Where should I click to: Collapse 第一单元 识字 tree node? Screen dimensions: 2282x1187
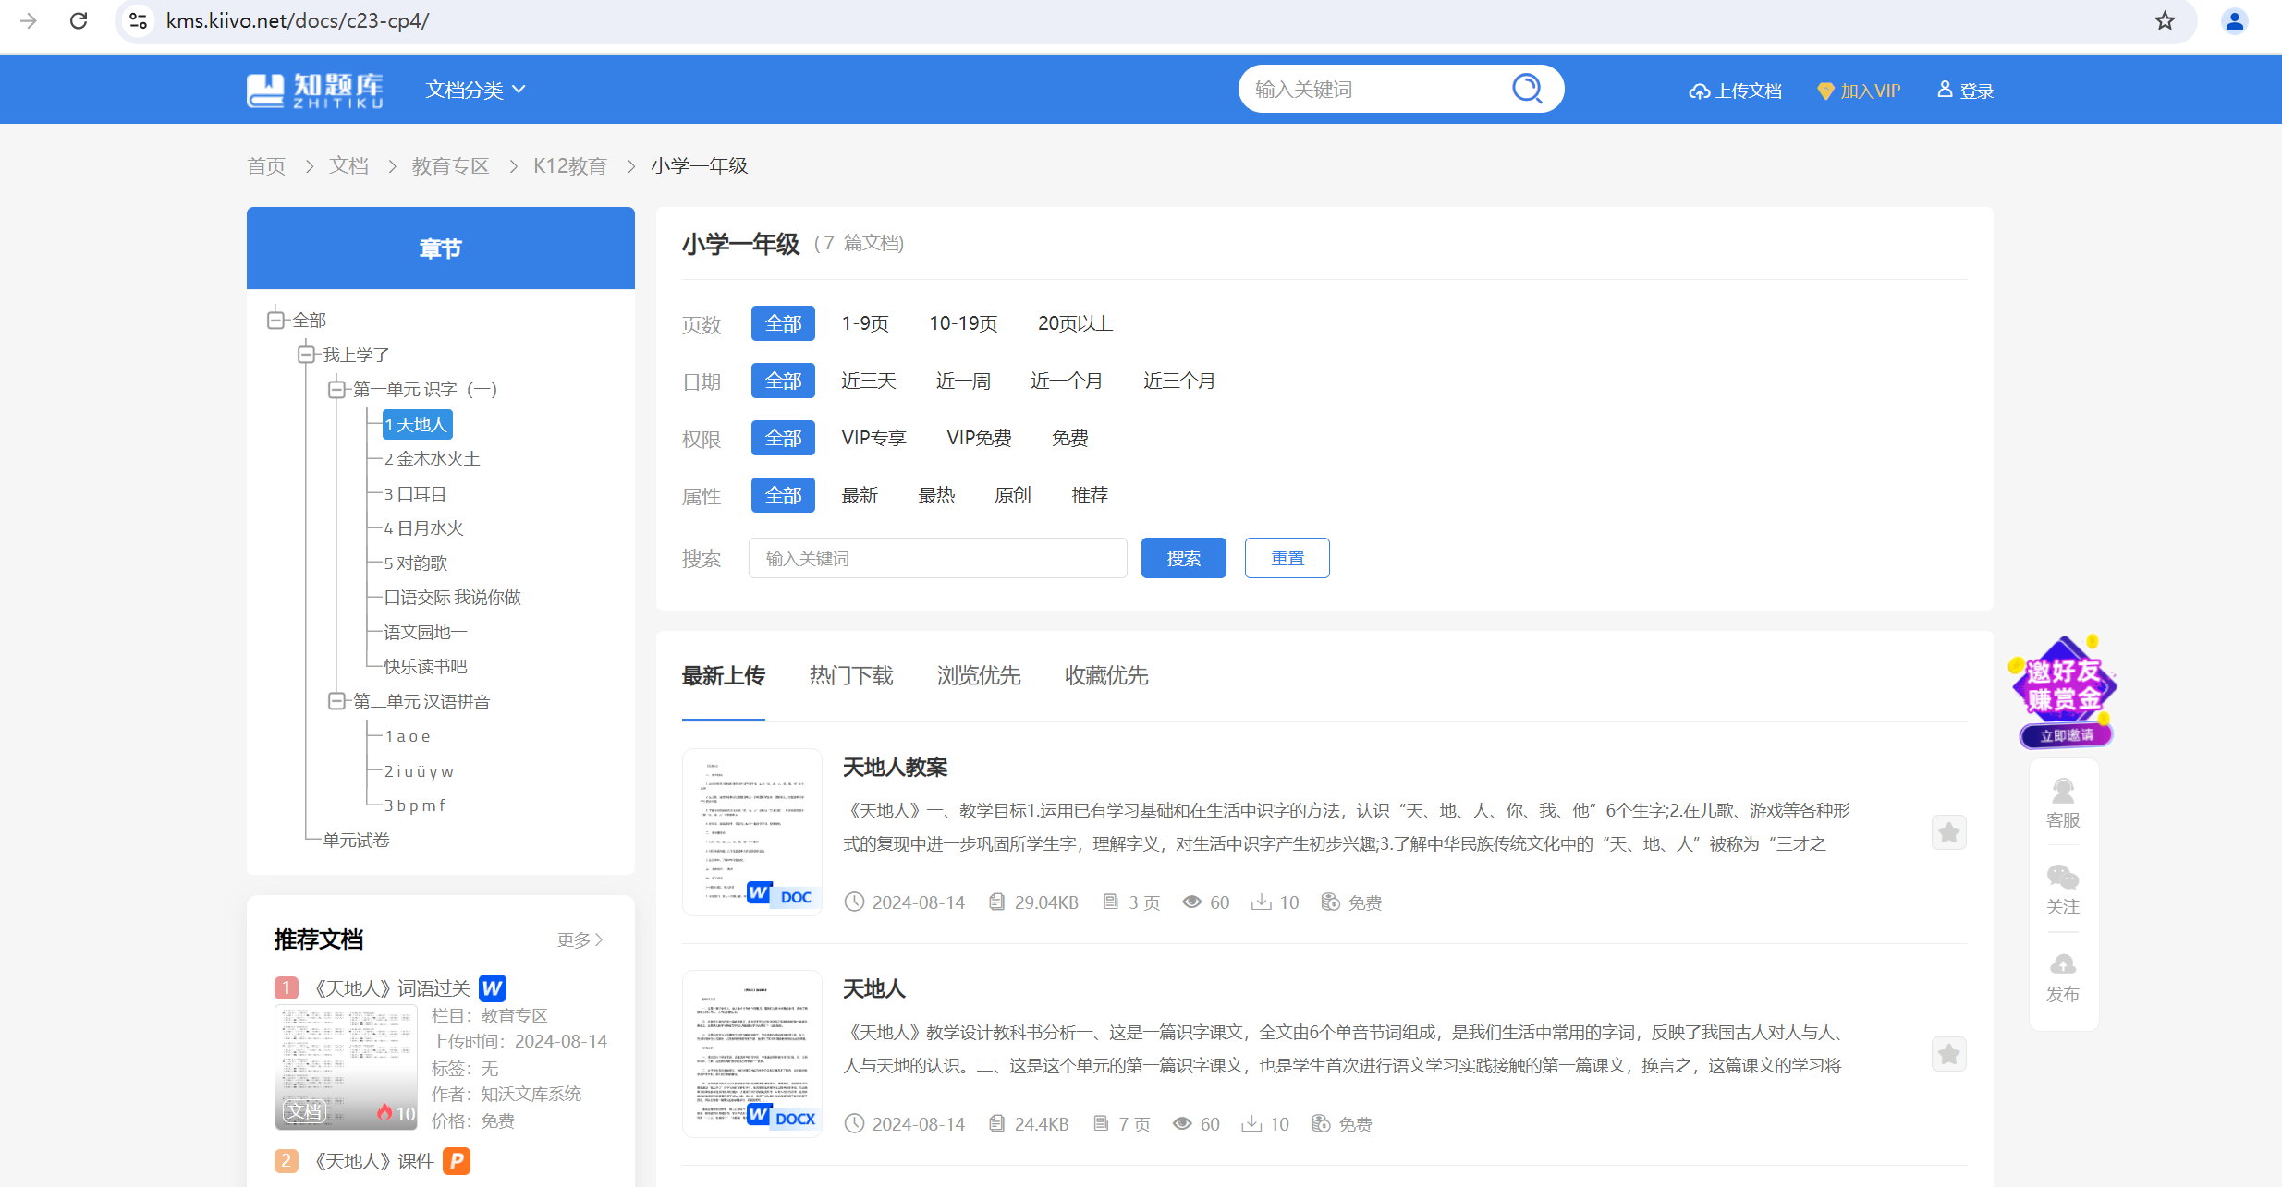(336, 389)
